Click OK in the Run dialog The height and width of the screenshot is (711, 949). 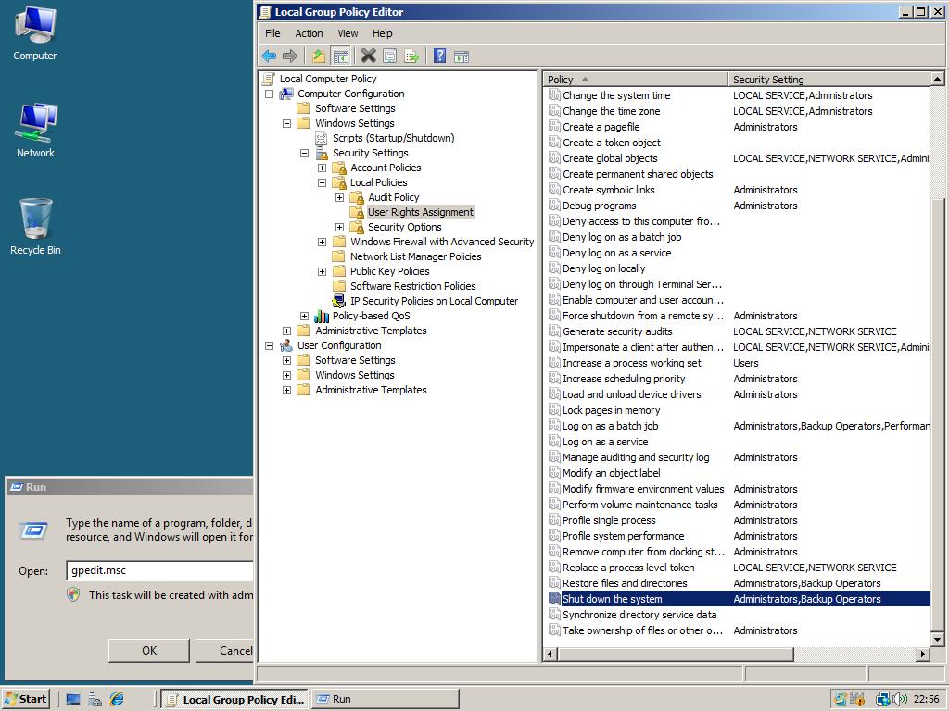click(x=149, y=651)
